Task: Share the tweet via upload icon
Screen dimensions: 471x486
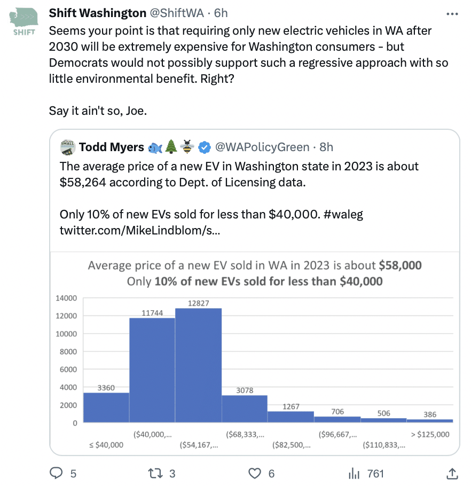Action: point(451,473)
